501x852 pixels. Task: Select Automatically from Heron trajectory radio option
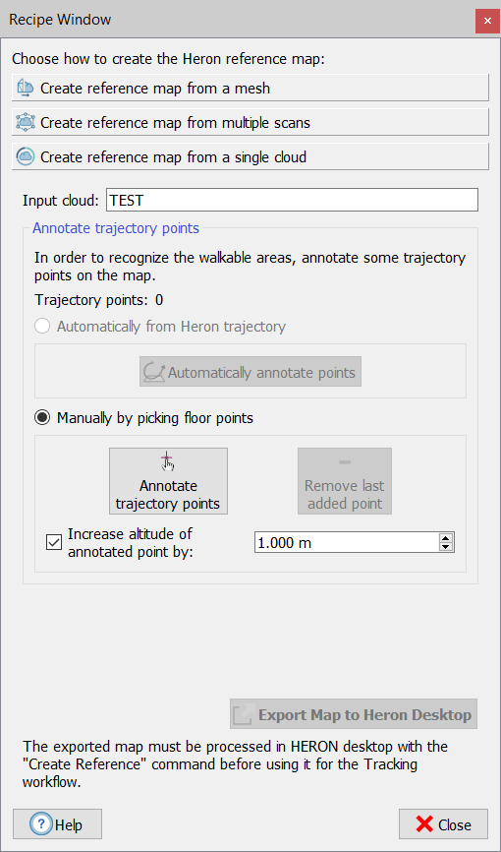(x=41, y=326)
